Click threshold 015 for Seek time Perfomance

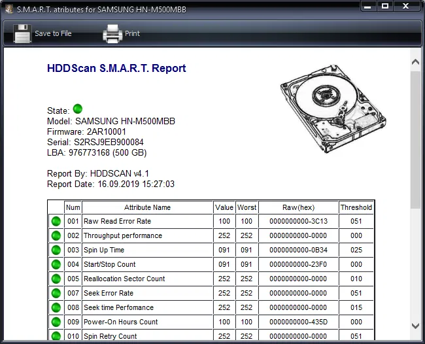(356, 307)
